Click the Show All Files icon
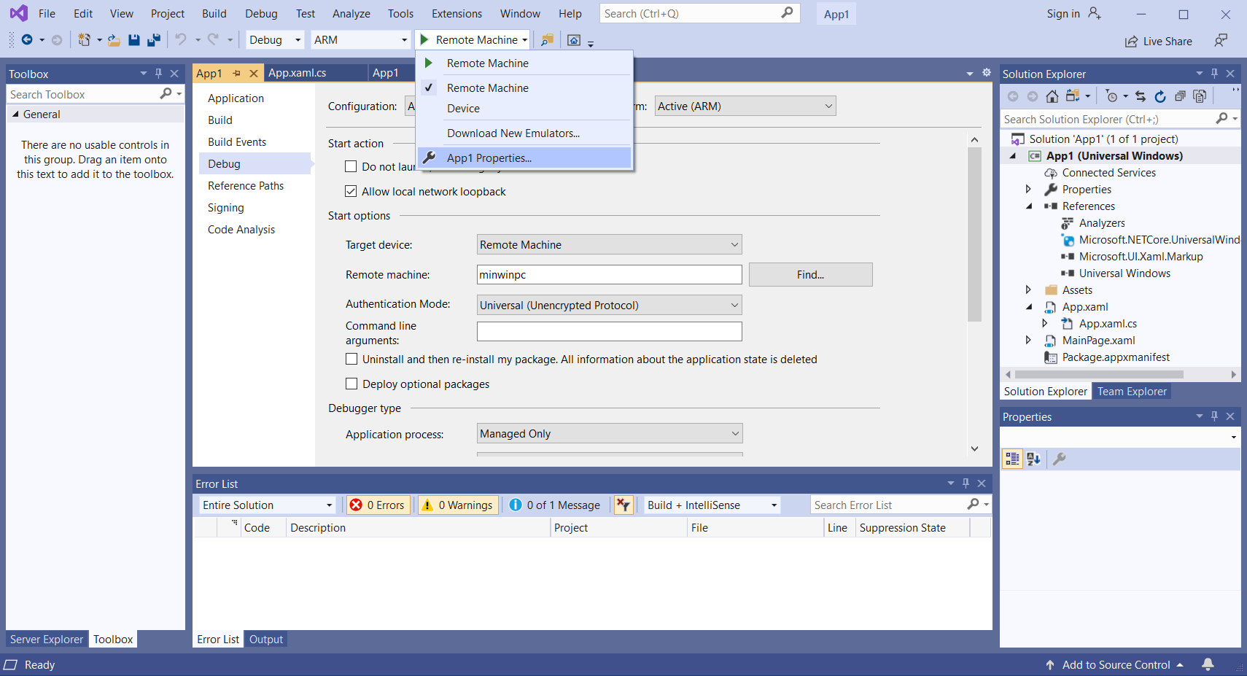The image size is (1247, 676). point(1200,96)
